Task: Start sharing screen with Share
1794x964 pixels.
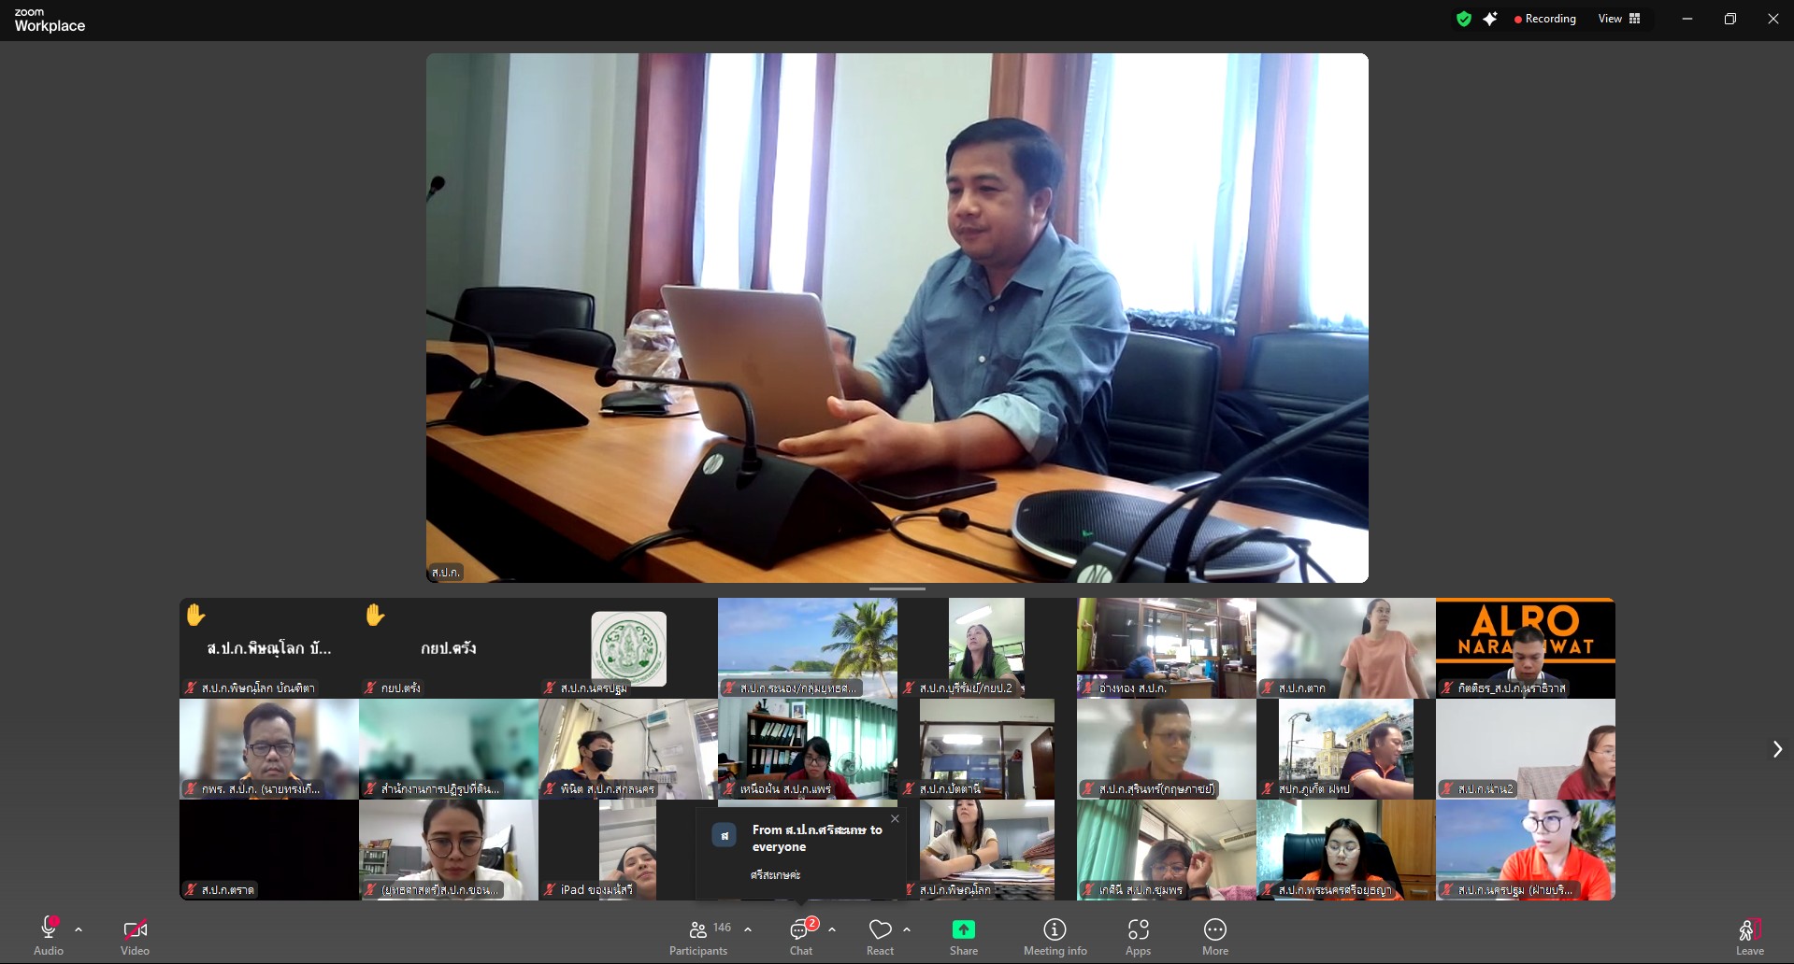Action: tap(963, 937)
